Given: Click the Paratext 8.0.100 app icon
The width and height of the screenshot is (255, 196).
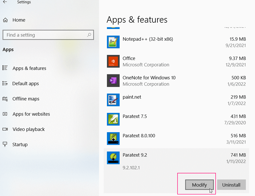Looking at the screenshot, I should coord(113,138).
